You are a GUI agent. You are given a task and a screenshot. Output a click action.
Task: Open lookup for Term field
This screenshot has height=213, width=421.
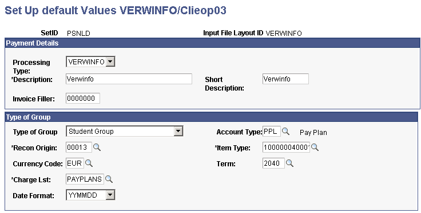(289, 163)
